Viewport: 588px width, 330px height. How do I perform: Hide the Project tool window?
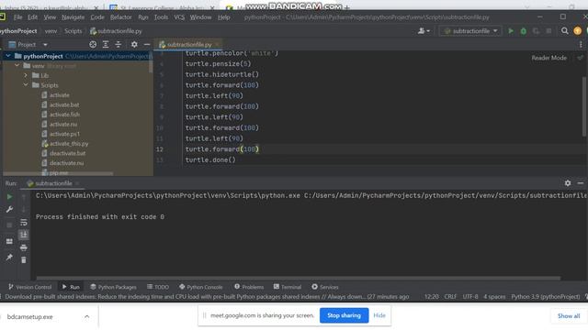[x=147, y=45]
